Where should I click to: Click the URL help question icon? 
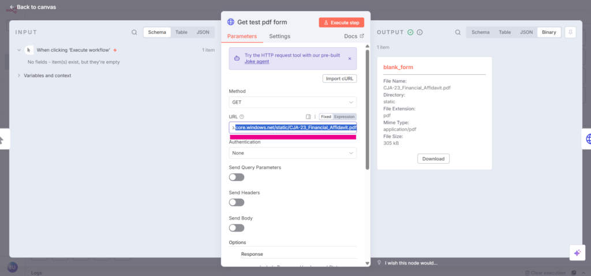point(242,116)
